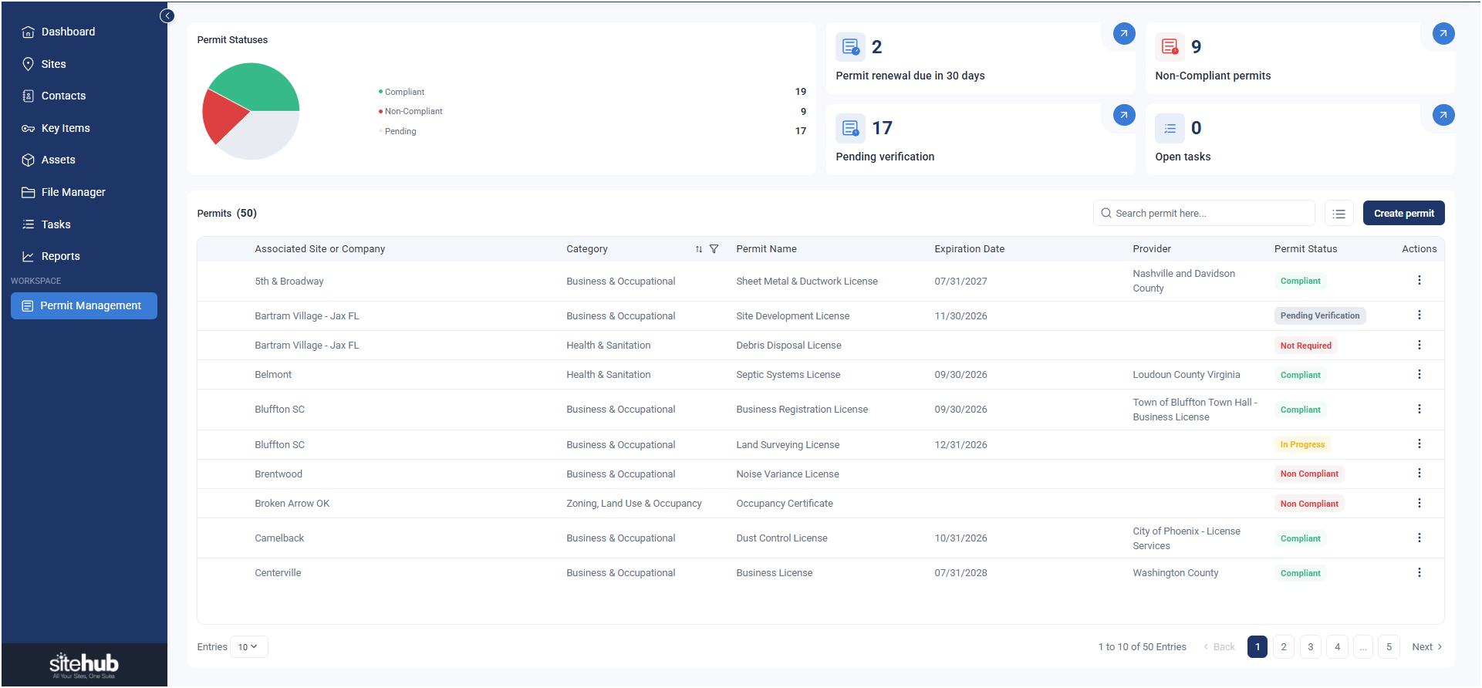Go to the Dashboard menu item
1482x688 pixels.
(x=68, y=32)
